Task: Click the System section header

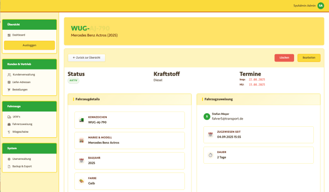Action: tap(29, 148)
